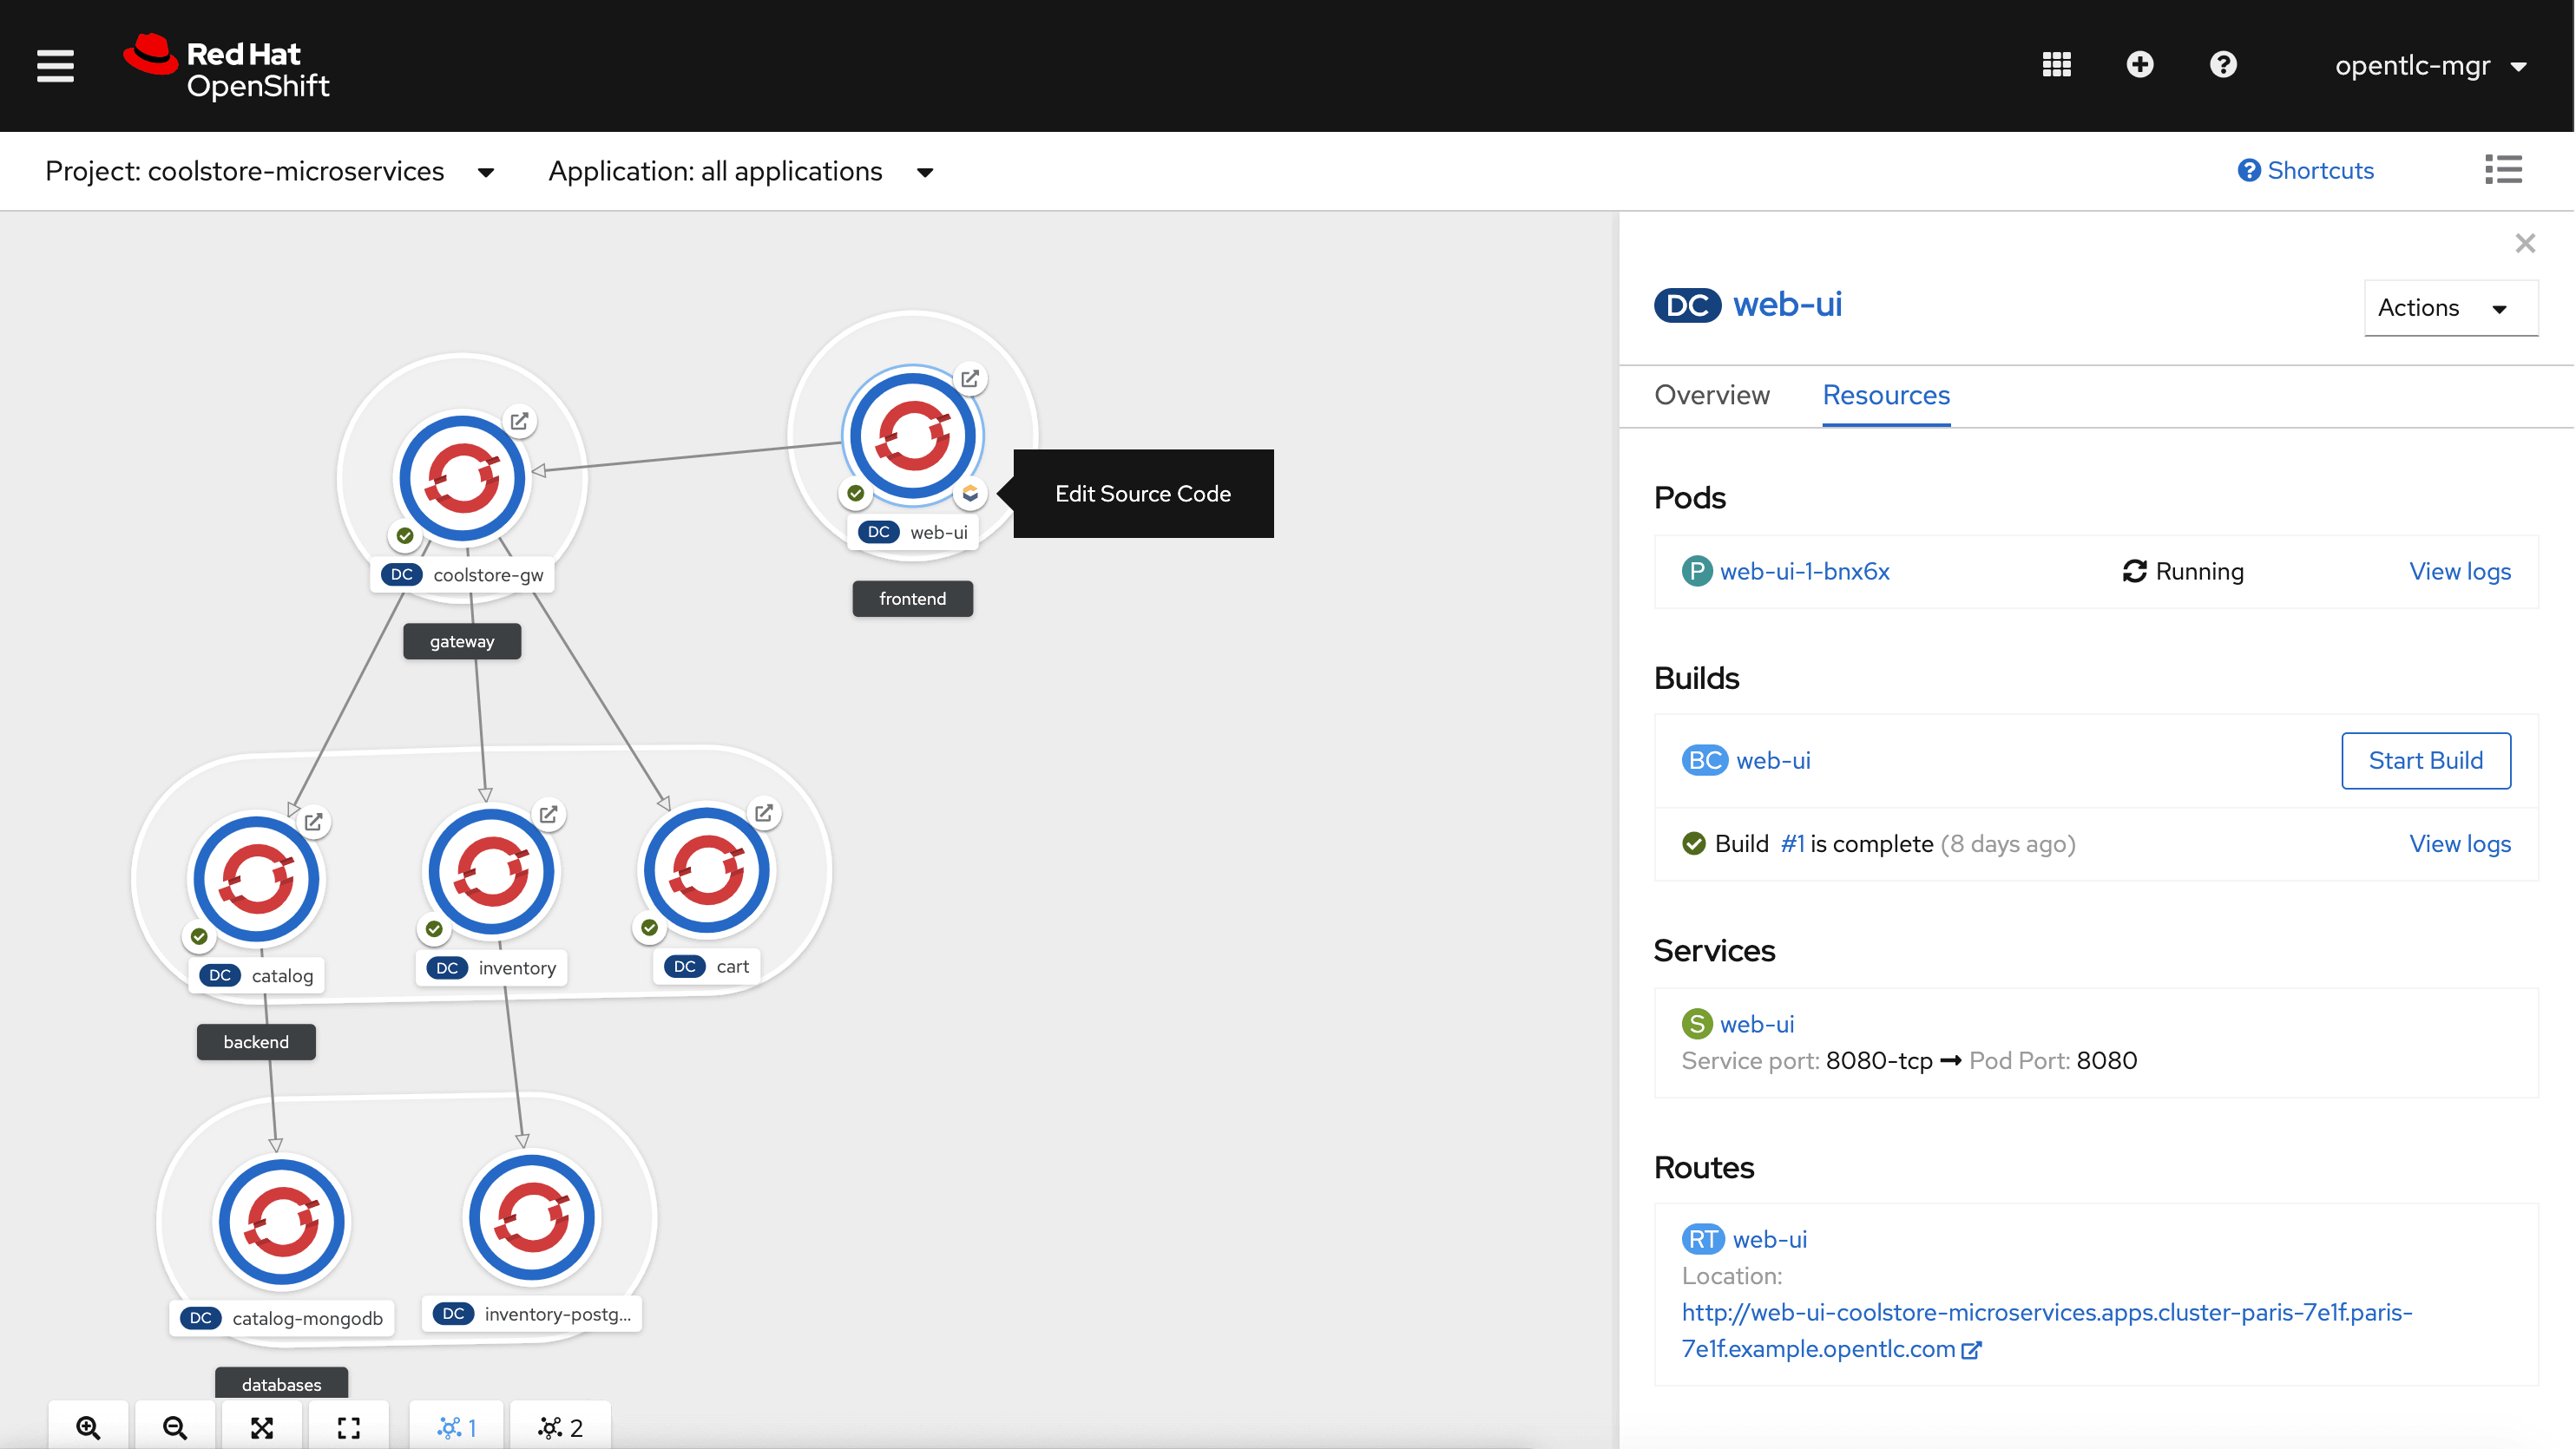Select the inventory deployment node

tap(491, 872)
